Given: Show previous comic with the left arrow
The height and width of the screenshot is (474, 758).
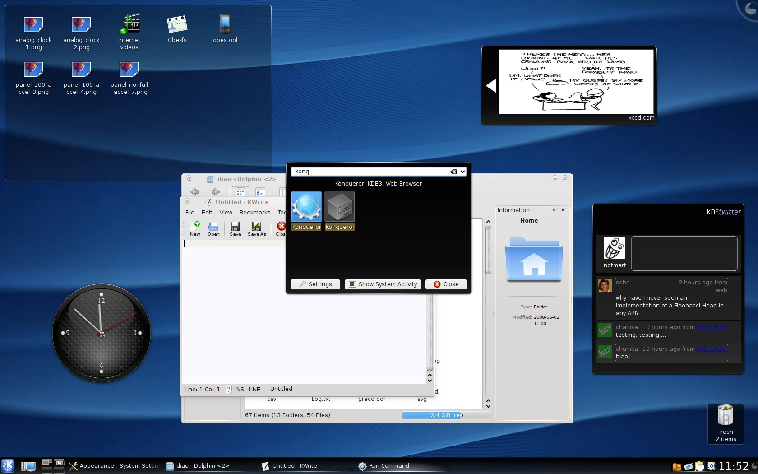Looking at the screenshot, I should pos(491,85).
